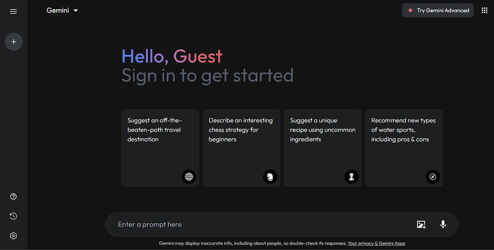Click the compass icon on water sports card
Screen dimensions: 494x250
tap(433, 177)
